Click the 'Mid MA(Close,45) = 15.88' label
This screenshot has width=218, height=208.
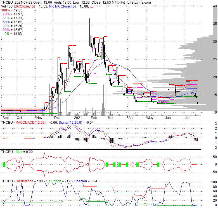[x=69, y=6]
